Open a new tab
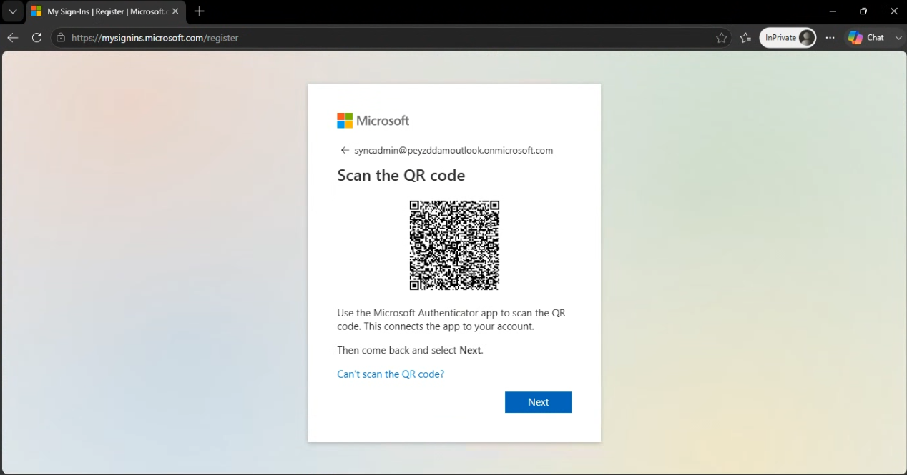This screenshot has height=475, width=907. point(200,11)
